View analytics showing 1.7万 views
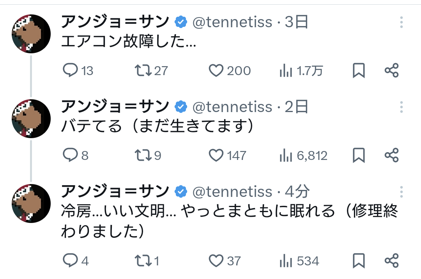Viewport: 421px width, 279px height. [x=301, y=70]
